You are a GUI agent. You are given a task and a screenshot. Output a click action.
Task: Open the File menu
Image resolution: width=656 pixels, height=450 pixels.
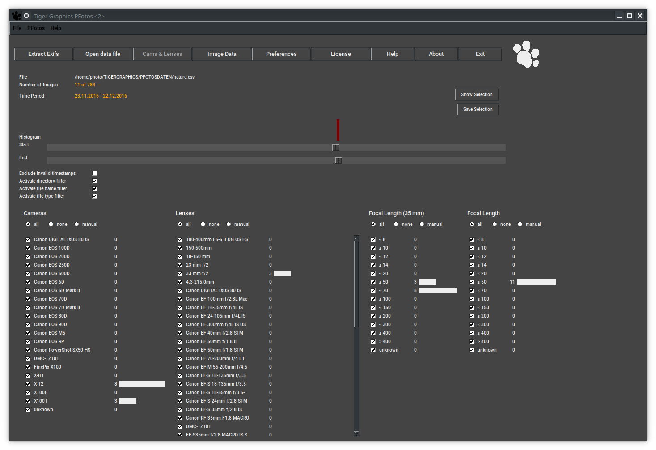pyautogui.click(x=17, y=28)
